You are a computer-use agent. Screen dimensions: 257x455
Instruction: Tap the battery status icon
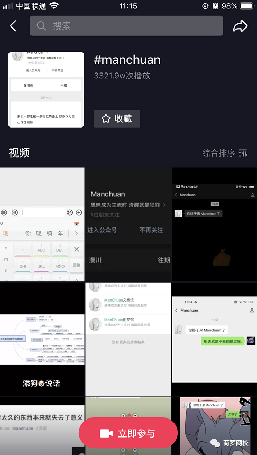pos(246,5)
